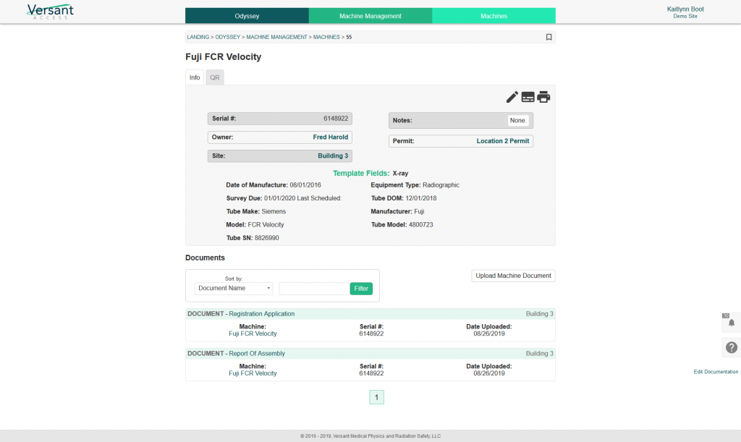The width and height of the screenshot is (741, 442).
Task: Click Upload Machine Document button
Action: 513,276
